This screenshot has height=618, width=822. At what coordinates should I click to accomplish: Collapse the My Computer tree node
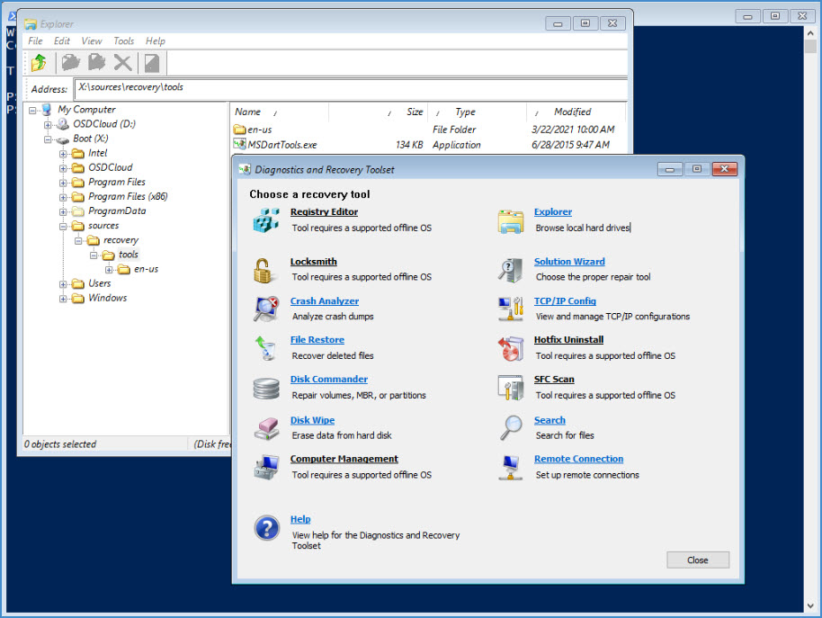(x=32, y=110)
